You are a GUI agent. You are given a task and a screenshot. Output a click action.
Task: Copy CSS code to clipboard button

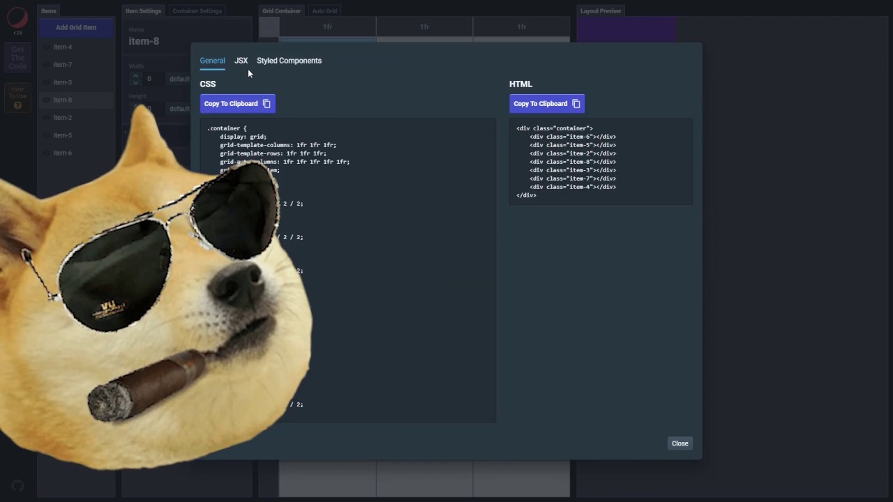coord(237,104)
